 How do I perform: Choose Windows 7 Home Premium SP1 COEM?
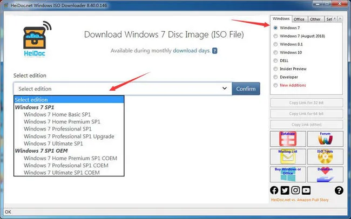70,159
